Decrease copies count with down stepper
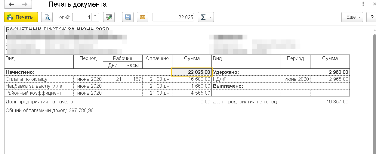Viewport: 376px width, 154px height. tap(95, 19)
